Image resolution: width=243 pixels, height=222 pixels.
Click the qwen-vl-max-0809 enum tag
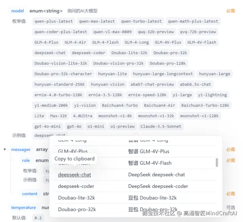[112, 32]
